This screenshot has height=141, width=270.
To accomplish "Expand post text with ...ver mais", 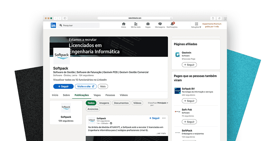I will [161, 133].
